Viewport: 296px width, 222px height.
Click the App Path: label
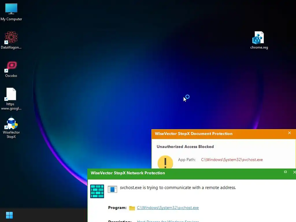tap(187, 160)
